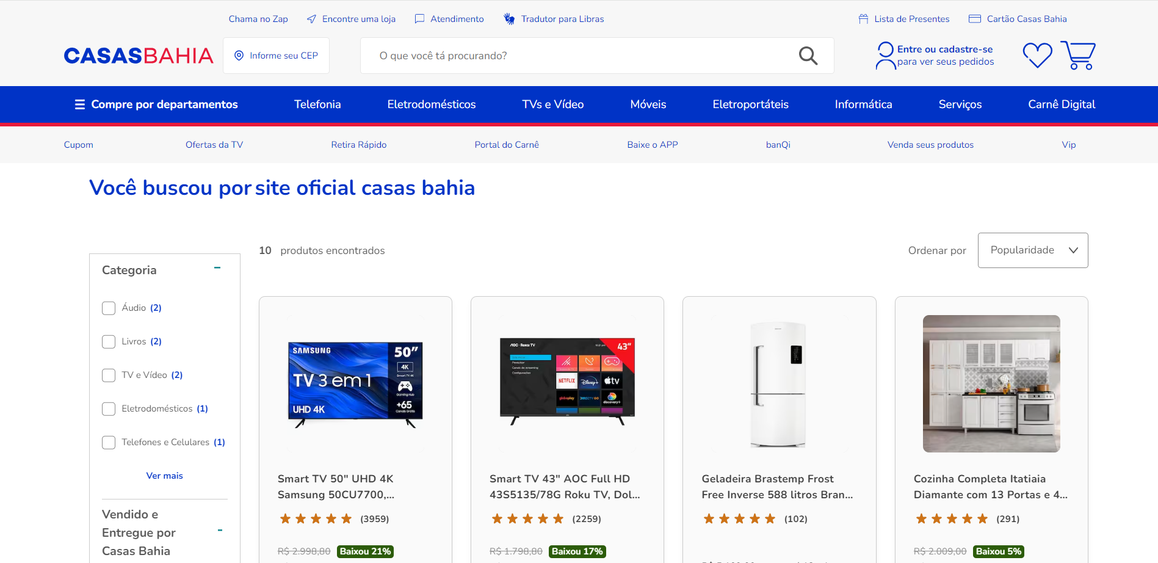
Task: Open the banQi link
Action: click(778, 145)
